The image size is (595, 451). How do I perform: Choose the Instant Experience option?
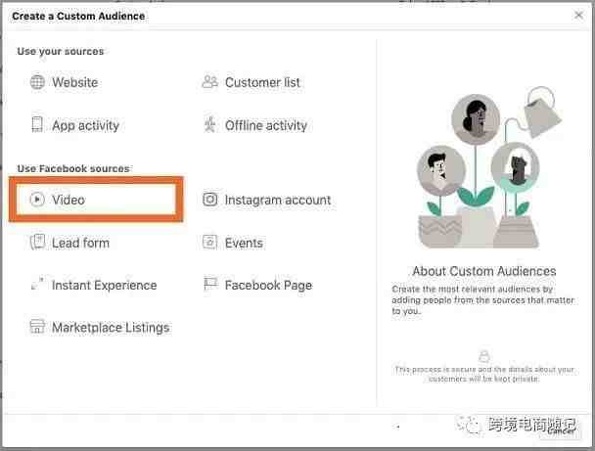[x=94, y=285]
